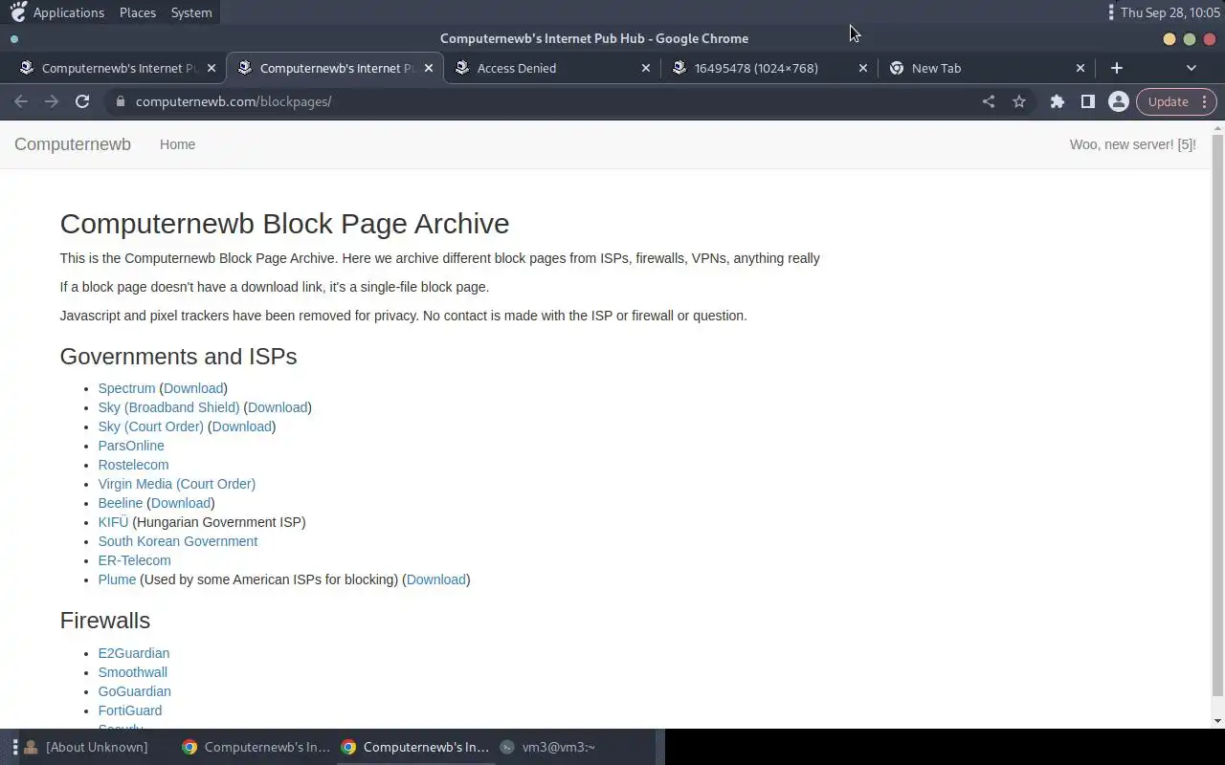Open the FortiGuard firewall page

pos(129,710)
